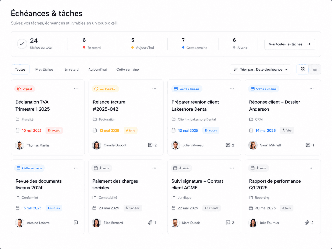This screenshot has width=332, height=249.
Task: Switch to grid view layout icon
Action: tap(302, 69)
